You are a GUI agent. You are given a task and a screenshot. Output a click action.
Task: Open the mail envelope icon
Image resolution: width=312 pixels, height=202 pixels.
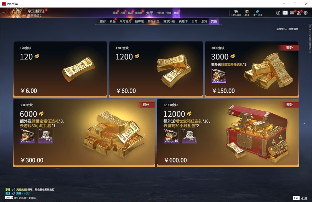(x=292, y=13)
